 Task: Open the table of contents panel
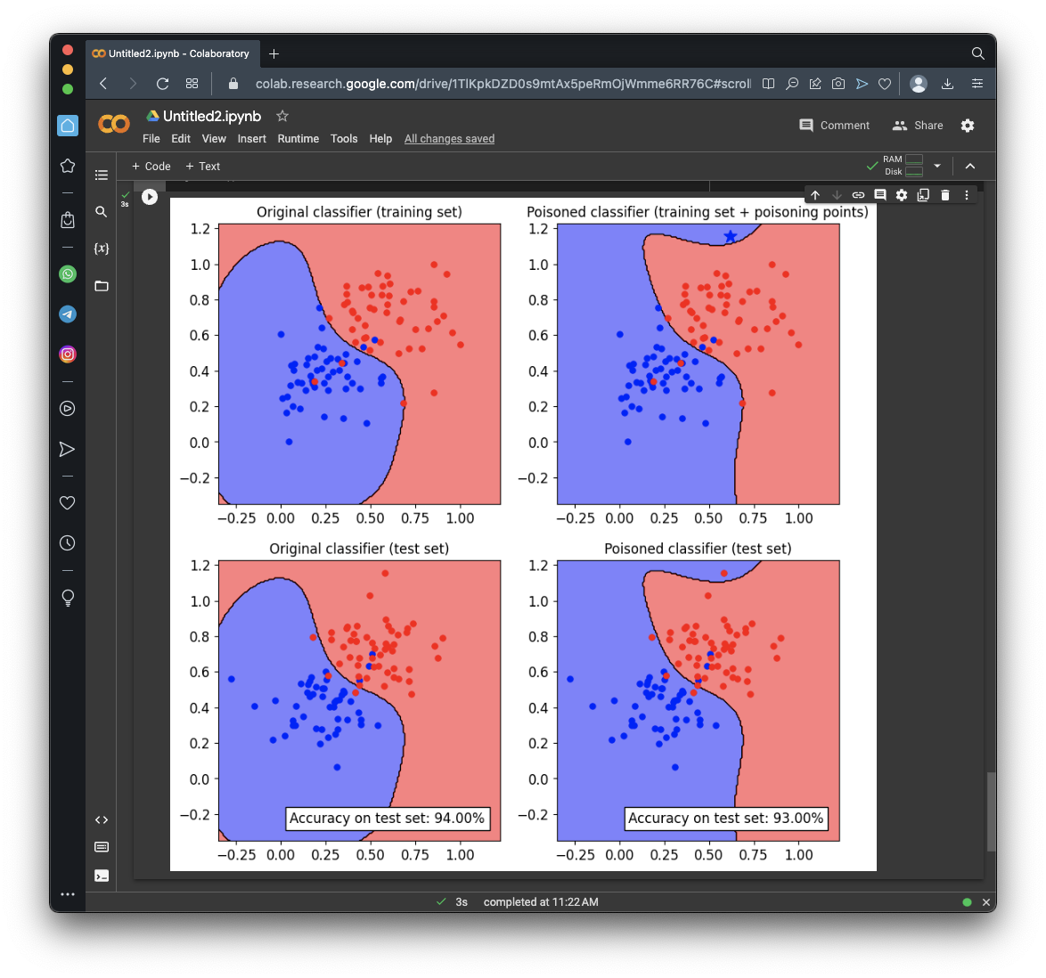102,175
